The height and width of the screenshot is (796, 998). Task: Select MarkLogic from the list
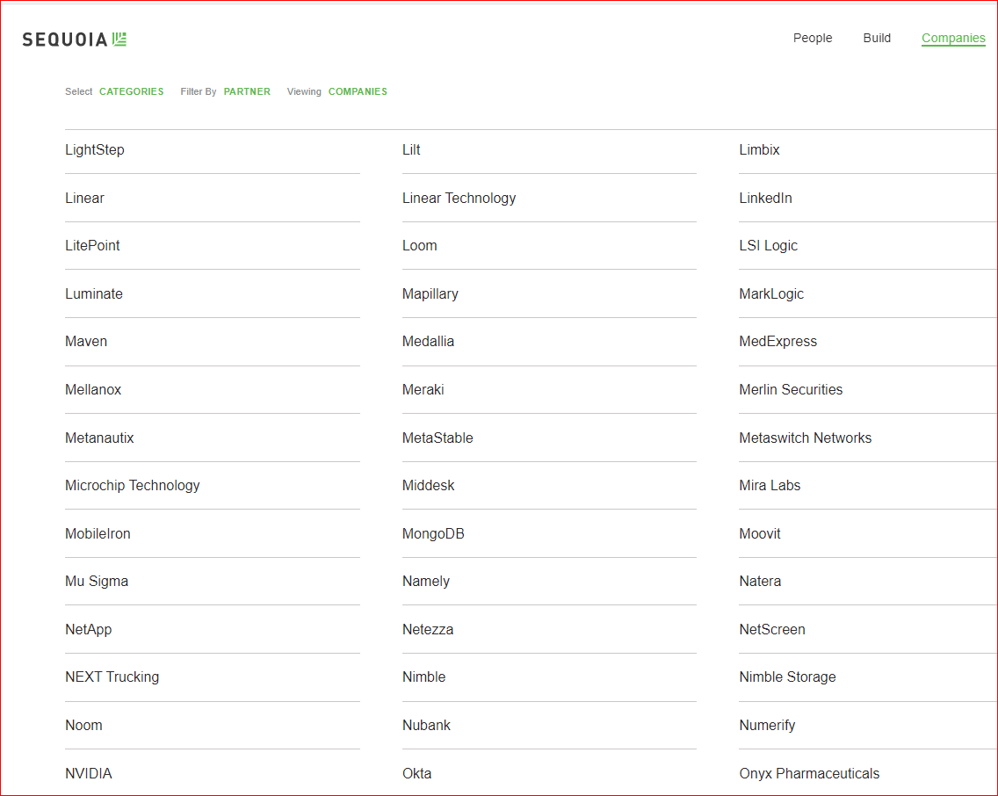771,294
